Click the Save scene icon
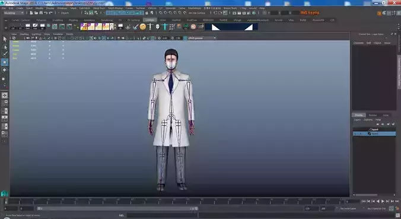Screen dimensions: 401x219 click(41, 13)
